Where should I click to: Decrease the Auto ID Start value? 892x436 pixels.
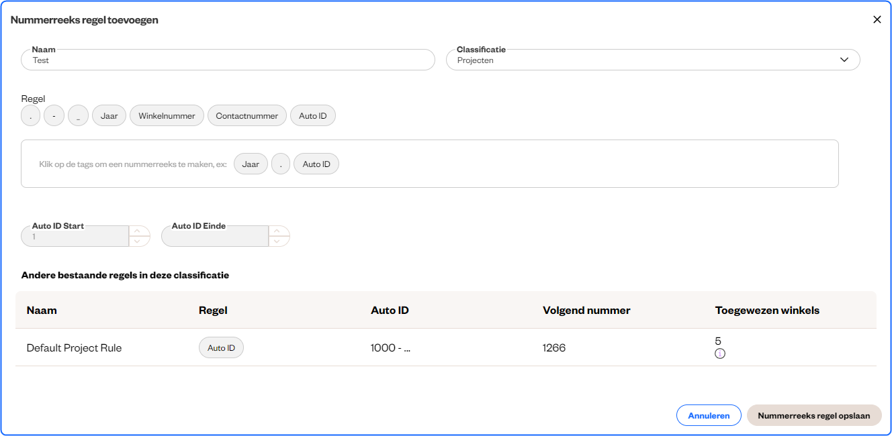(x=138, y=241)
